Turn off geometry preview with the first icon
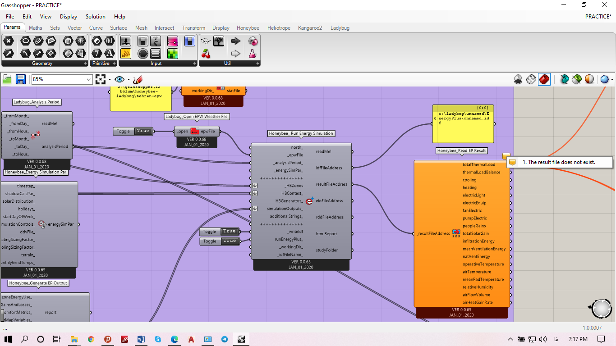 [518, 79]
